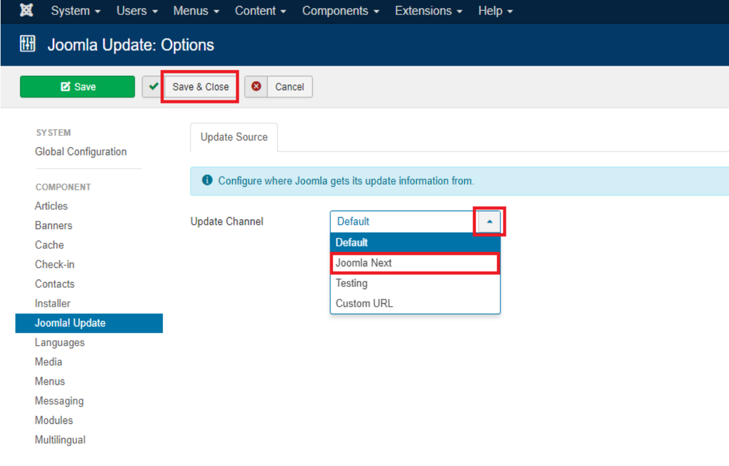Open Global Configuration in the sidebar

click(81, 152)
